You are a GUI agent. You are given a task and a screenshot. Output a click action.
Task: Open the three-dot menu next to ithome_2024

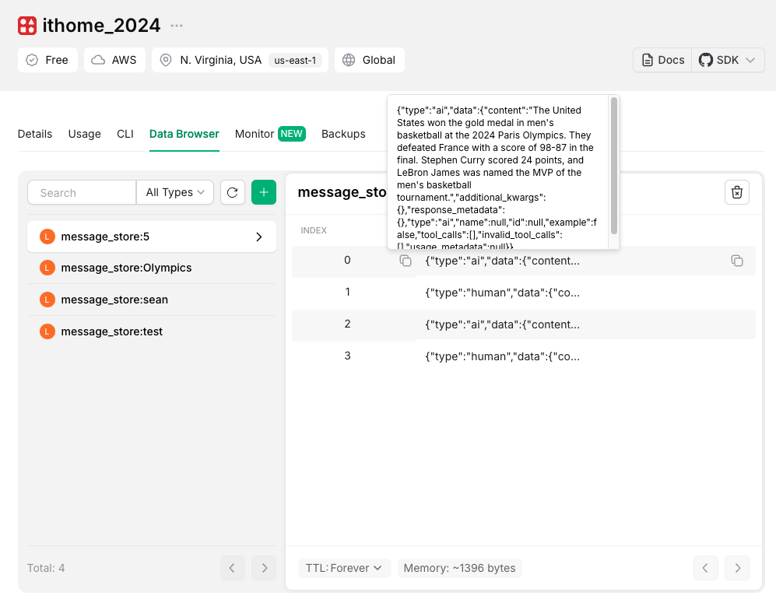point(177,26)
